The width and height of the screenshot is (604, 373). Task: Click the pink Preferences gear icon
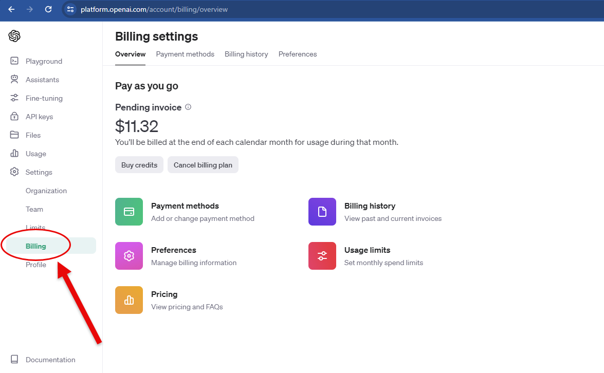(x=129, y=256)
